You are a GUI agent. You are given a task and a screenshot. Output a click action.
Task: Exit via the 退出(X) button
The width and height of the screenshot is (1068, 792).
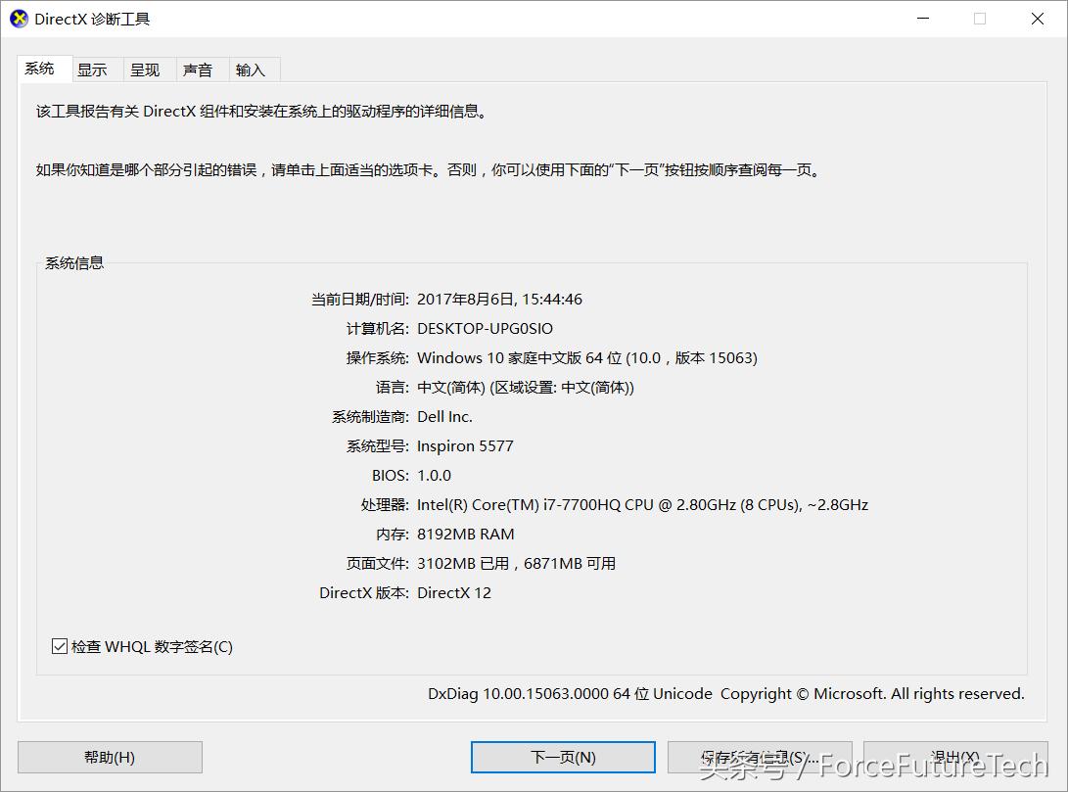(954, 757)
